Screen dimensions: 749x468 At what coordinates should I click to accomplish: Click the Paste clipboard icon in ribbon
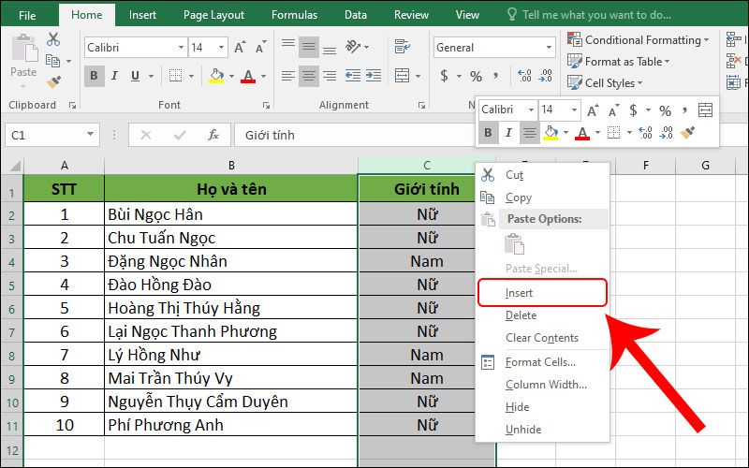click(24, 50)
